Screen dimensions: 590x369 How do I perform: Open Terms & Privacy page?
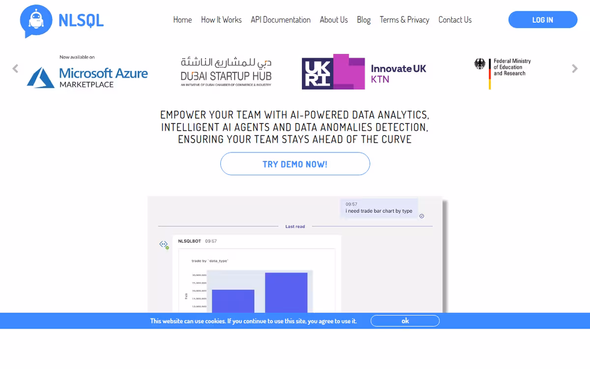coord(405,20)
